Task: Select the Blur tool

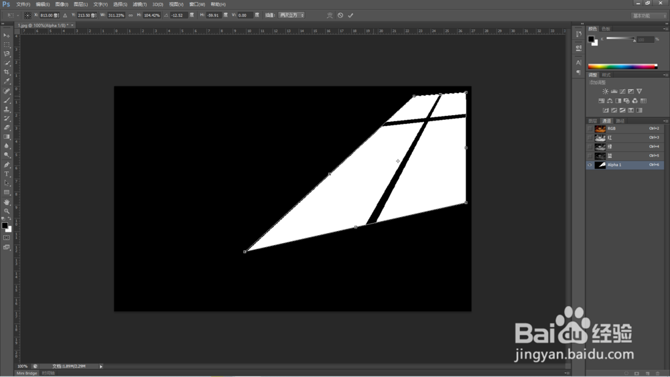Action: click(7, 146)
